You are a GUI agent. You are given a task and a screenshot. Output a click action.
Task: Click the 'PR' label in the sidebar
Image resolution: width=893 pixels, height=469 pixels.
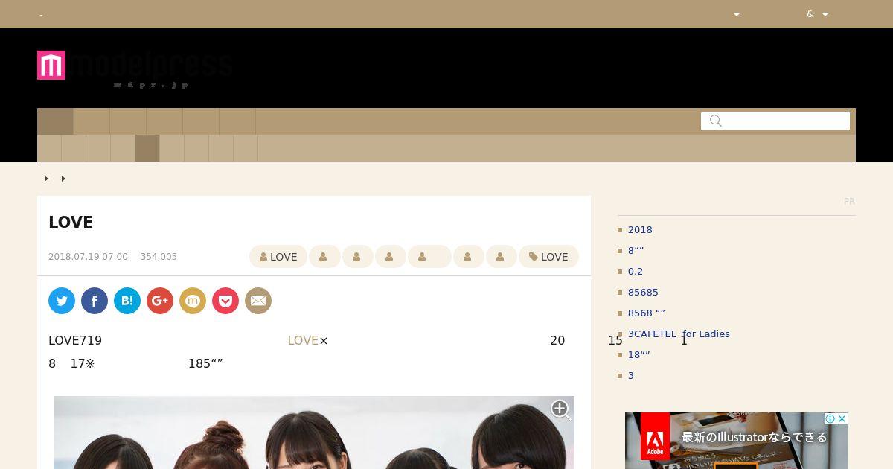849,202
